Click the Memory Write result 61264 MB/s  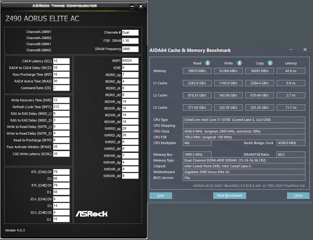(x=228, y=71)
